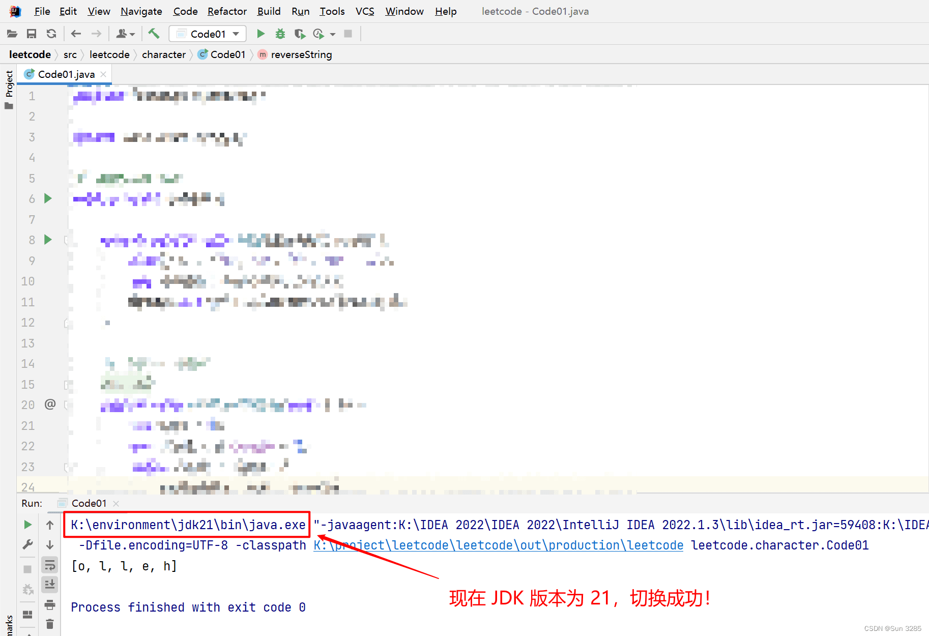Click the override gutter icon on line 20
The width and height of the screenshot is (929, 636).
(50, 404)
